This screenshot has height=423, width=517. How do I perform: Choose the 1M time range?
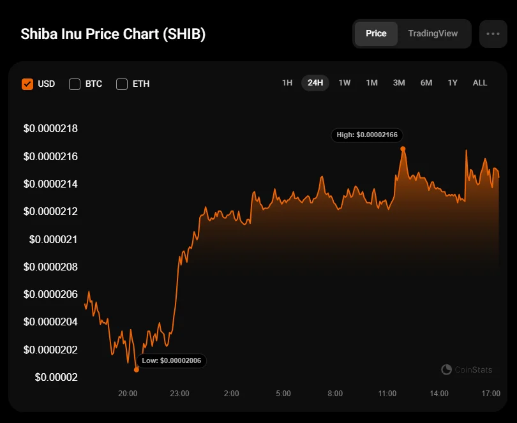point(371,83)
